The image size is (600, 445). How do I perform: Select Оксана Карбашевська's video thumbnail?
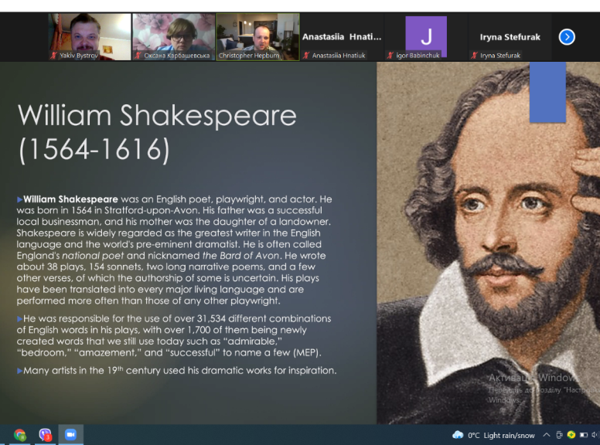[174, 37]
